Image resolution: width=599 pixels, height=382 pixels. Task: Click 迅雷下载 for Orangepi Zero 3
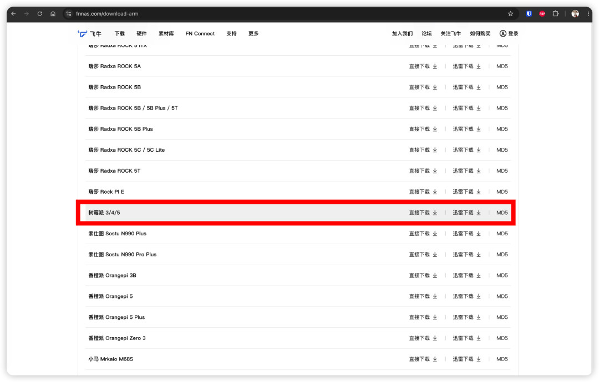(467, 338)
